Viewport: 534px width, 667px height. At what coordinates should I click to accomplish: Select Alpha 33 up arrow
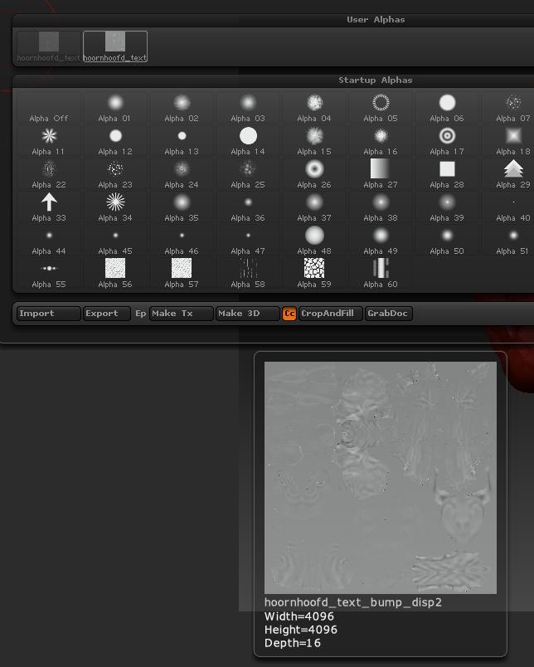(49, 207)
